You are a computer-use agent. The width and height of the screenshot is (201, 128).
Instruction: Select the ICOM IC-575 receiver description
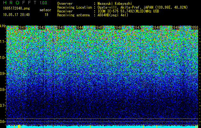128,11
